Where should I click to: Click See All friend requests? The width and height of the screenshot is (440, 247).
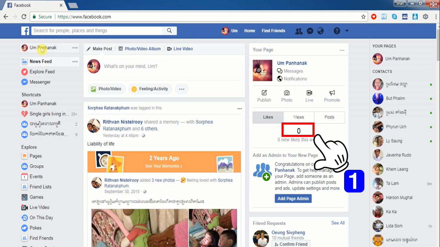point(338,223)
